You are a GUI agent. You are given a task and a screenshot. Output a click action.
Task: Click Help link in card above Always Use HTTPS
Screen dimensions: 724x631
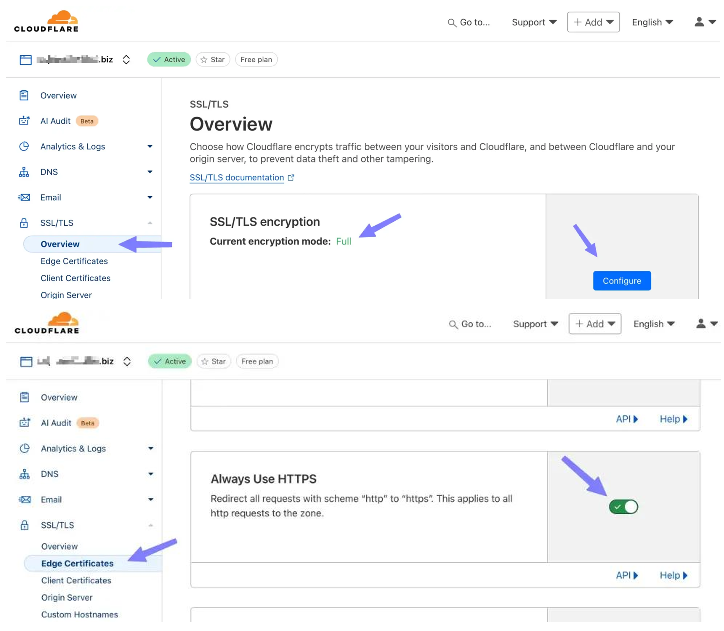pyautogui.click(x=673, y=419)
